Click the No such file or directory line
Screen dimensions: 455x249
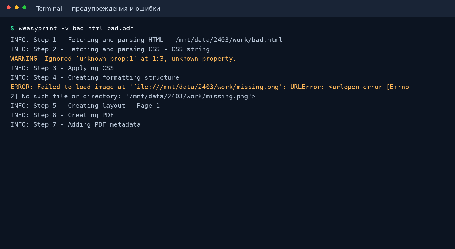(x=133, y=96)
